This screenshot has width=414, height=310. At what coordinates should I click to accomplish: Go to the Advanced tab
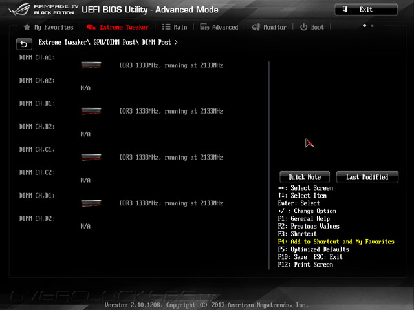219,27
